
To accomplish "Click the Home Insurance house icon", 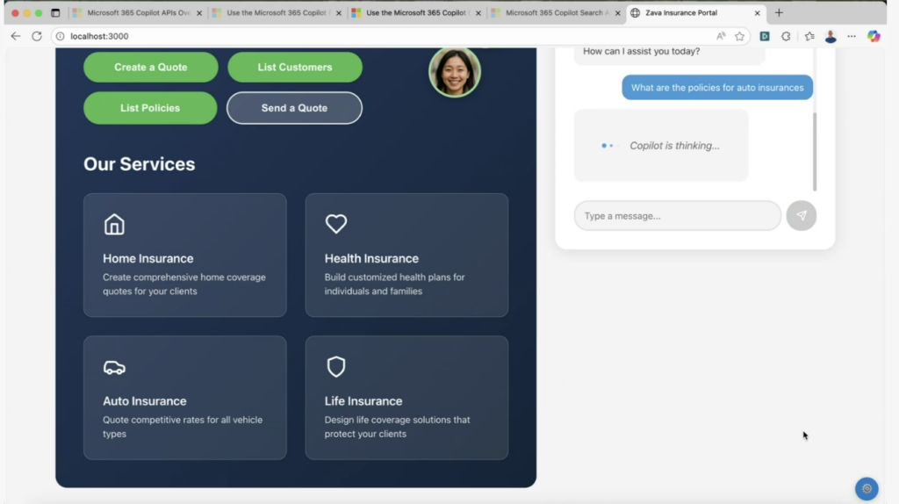I will tap(114, 224).
